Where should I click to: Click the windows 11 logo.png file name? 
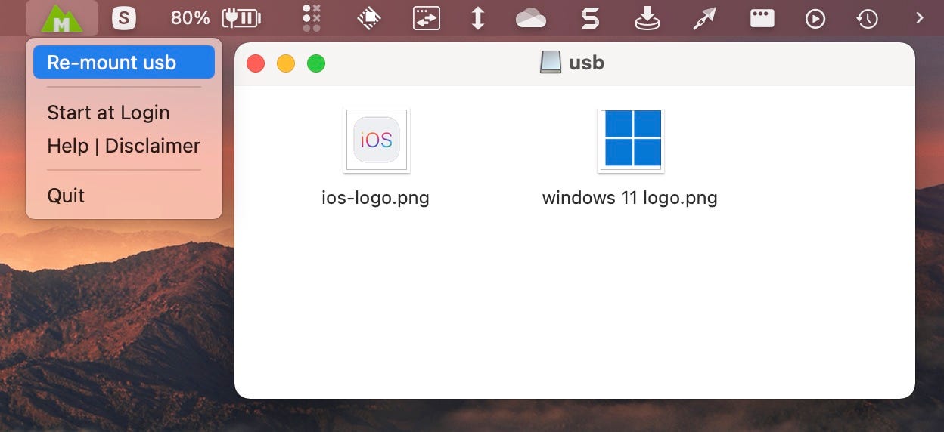pyautogui.click(x=630, y=199)
